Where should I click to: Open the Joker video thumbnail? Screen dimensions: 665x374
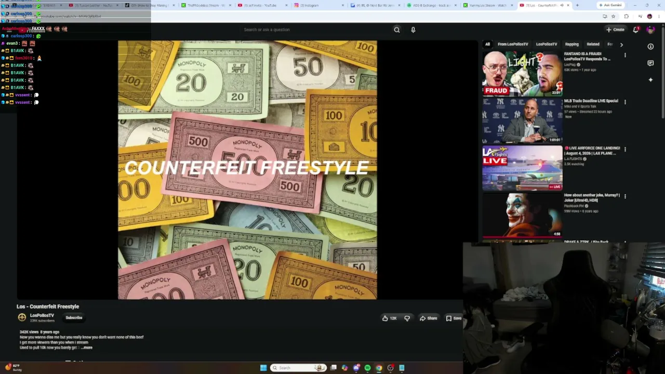coord(522,215)
